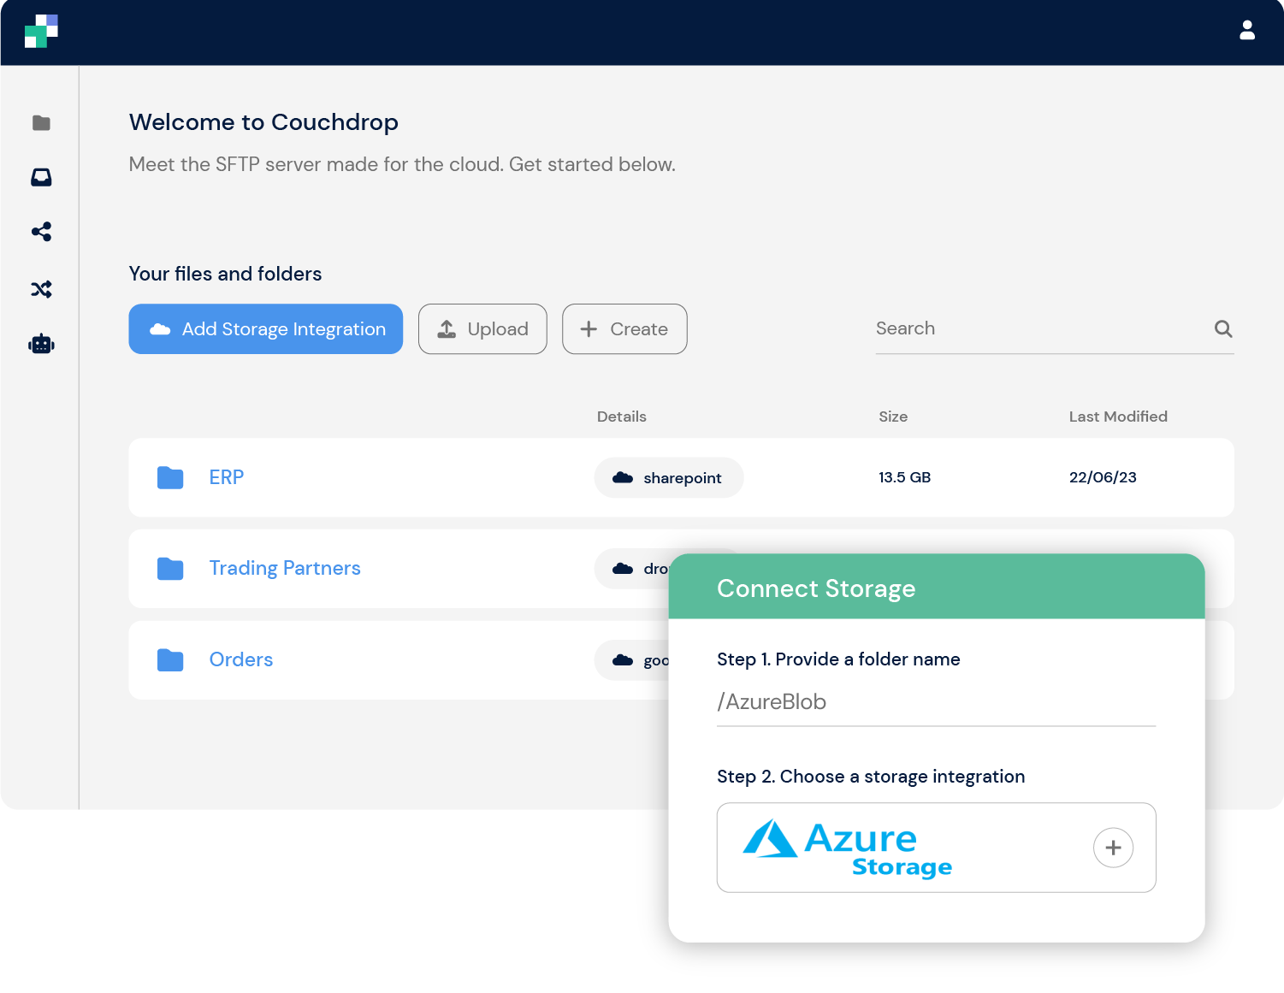Screen dimensions: 1284x993
Task: Open the Automations robot sidebar icon
Action: (x=41, y=344)
